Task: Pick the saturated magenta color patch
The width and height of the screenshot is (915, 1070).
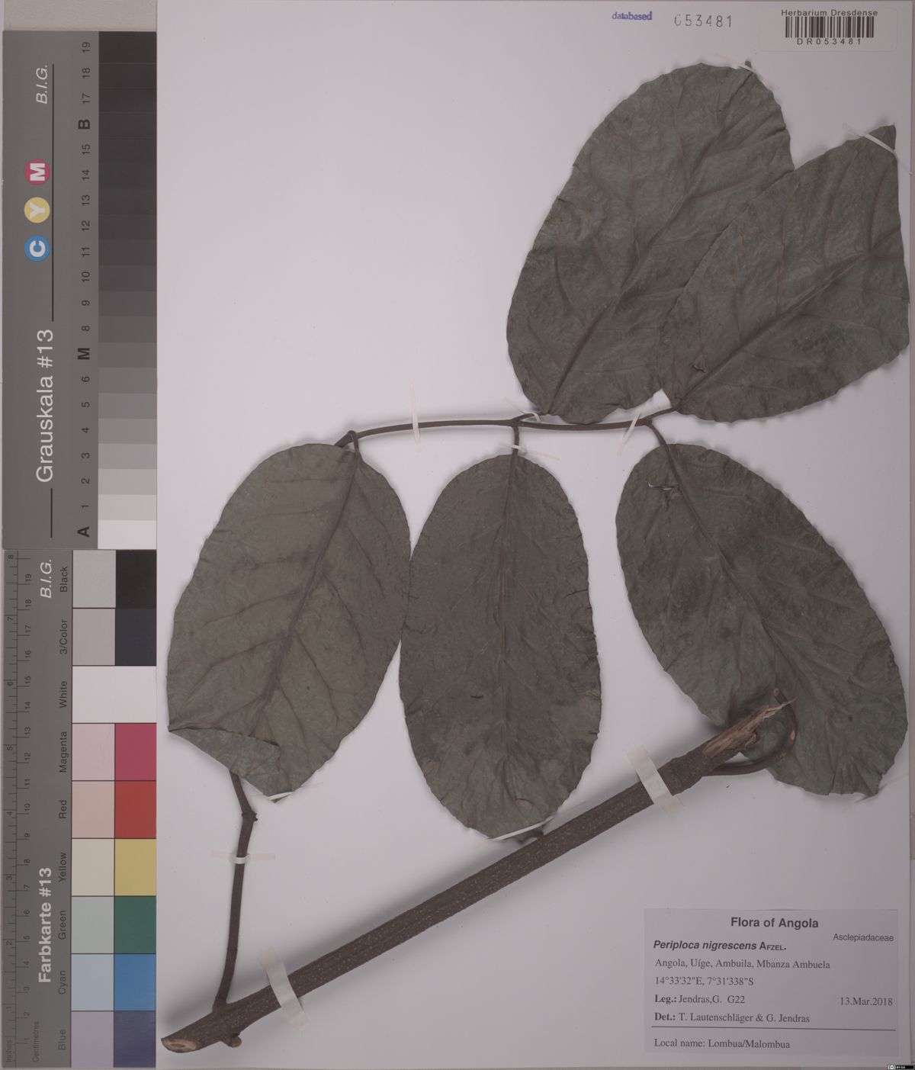Action: pos(135,751)
